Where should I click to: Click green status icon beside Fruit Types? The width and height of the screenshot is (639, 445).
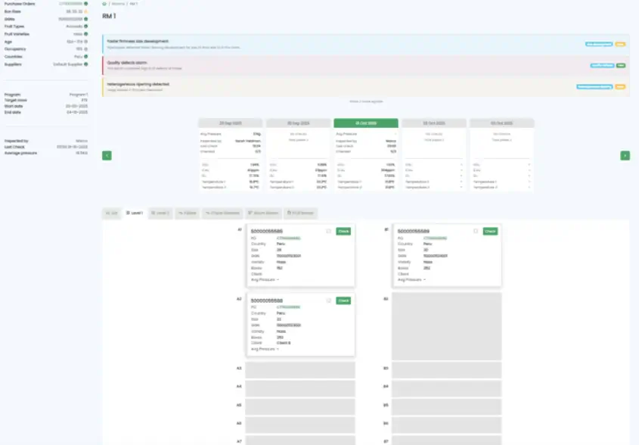[86, 26]
